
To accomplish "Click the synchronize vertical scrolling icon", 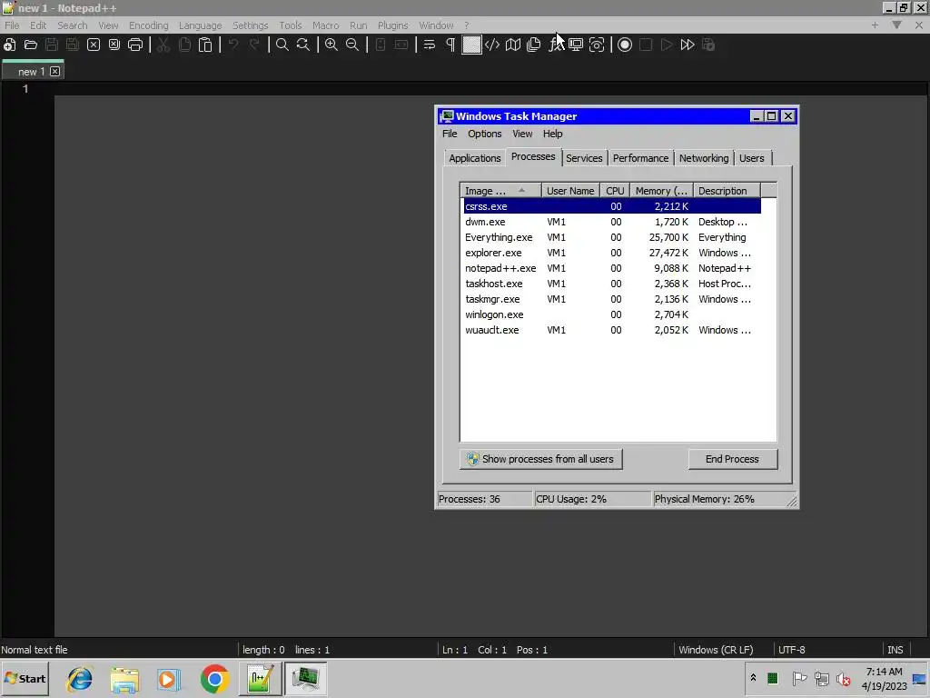I will [381, 45].
